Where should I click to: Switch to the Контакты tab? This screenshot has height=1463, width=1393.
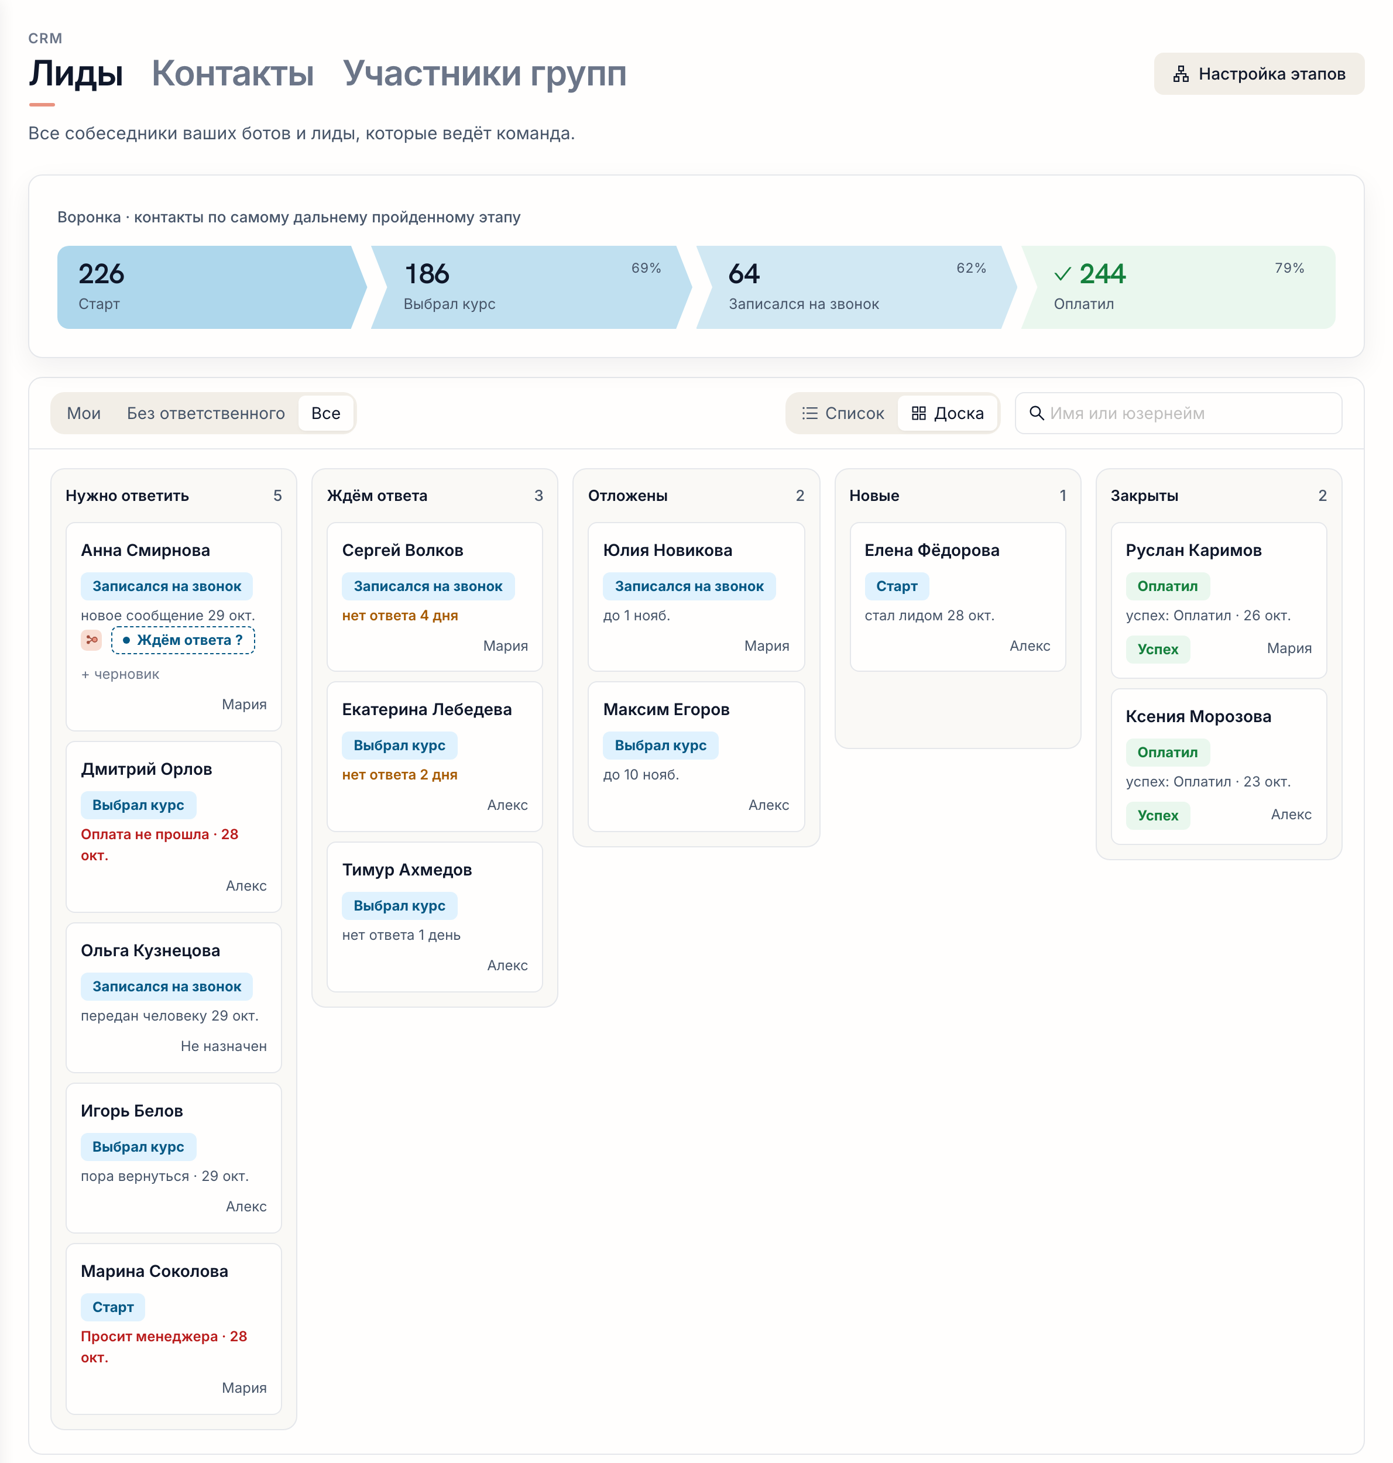point(232,74)
